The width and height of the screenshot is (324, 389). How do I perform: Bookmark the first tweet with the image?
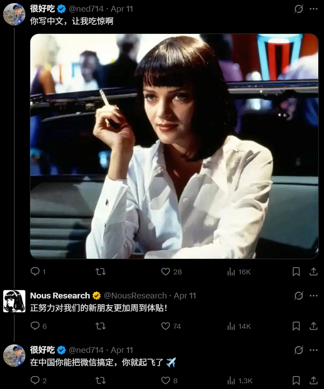point(296,272)
